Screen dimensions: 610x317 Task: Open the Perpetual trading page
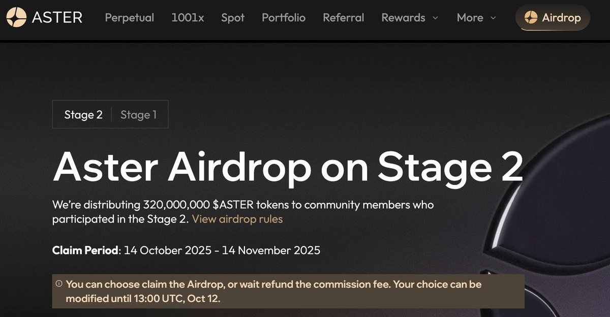[129, 18]
